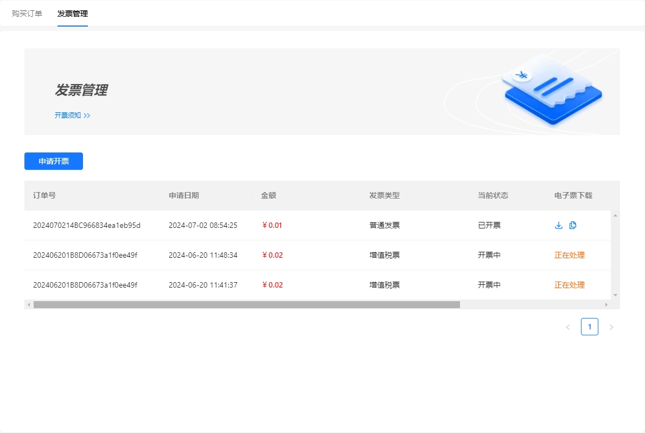Select page 1 in the pagination

[x=590, y=327]
